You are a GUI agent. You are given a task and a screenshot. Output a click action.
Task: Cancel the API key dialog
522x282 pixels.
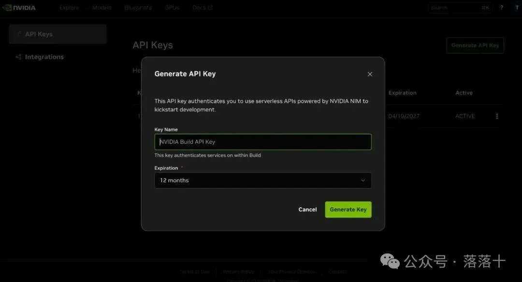(307, 210)
